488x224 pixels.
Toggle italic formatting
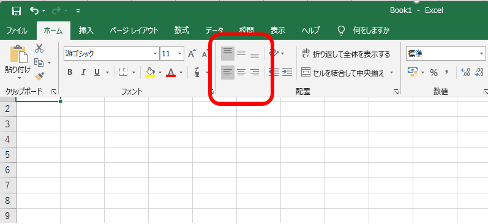coord(83,72)
